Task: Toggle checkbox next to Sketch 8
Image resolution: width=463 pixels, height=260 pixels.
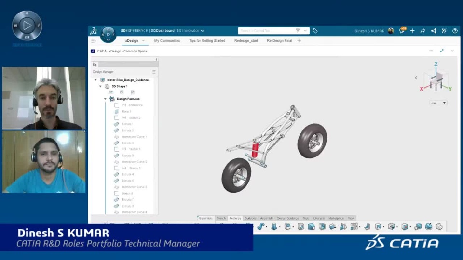Action: coord(116,149)
